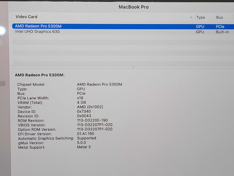Click the sort chevron beside Video Card header
Image resolution: width=234 pixels, height=176 pixels.
[191, 17]
